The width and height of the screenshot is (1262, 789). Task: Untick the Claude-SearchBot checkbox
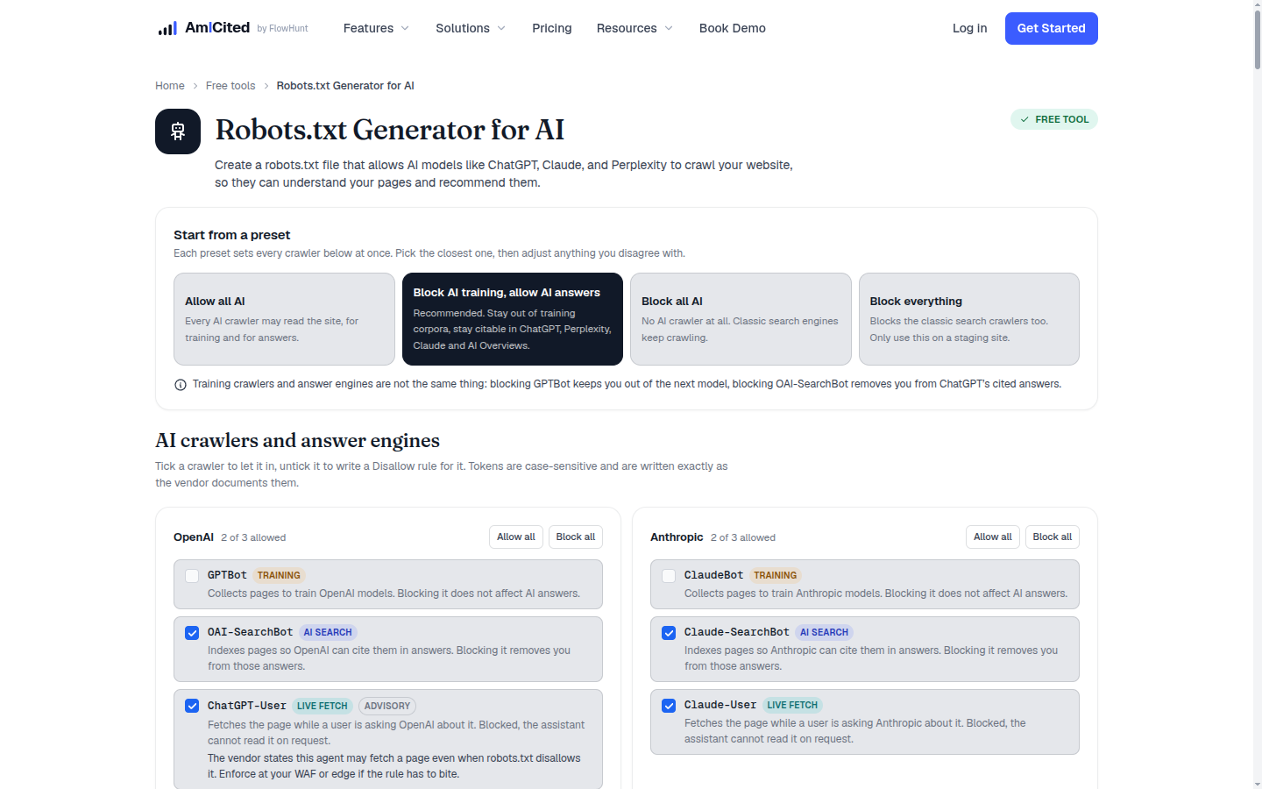(669, 633)
